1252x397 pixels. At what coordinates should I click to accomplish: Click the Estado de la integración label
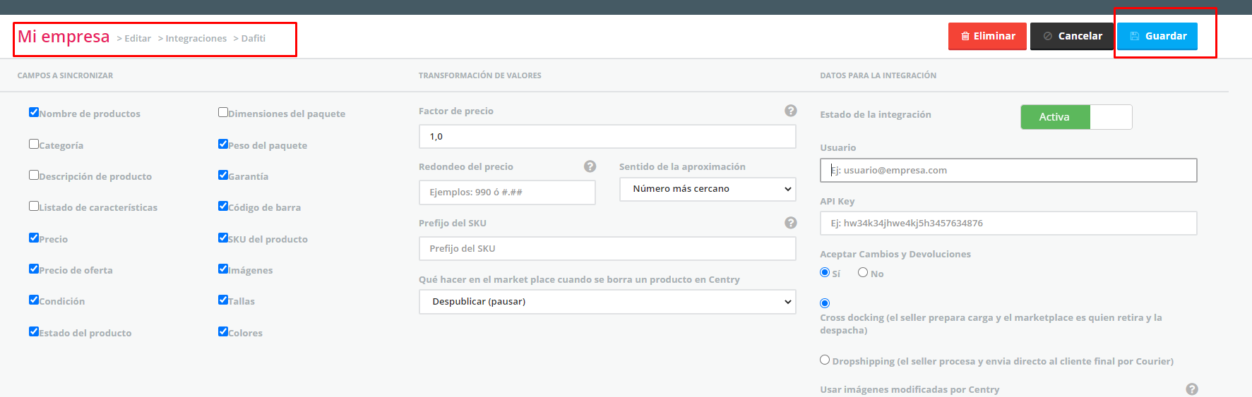tap(876, 114)
